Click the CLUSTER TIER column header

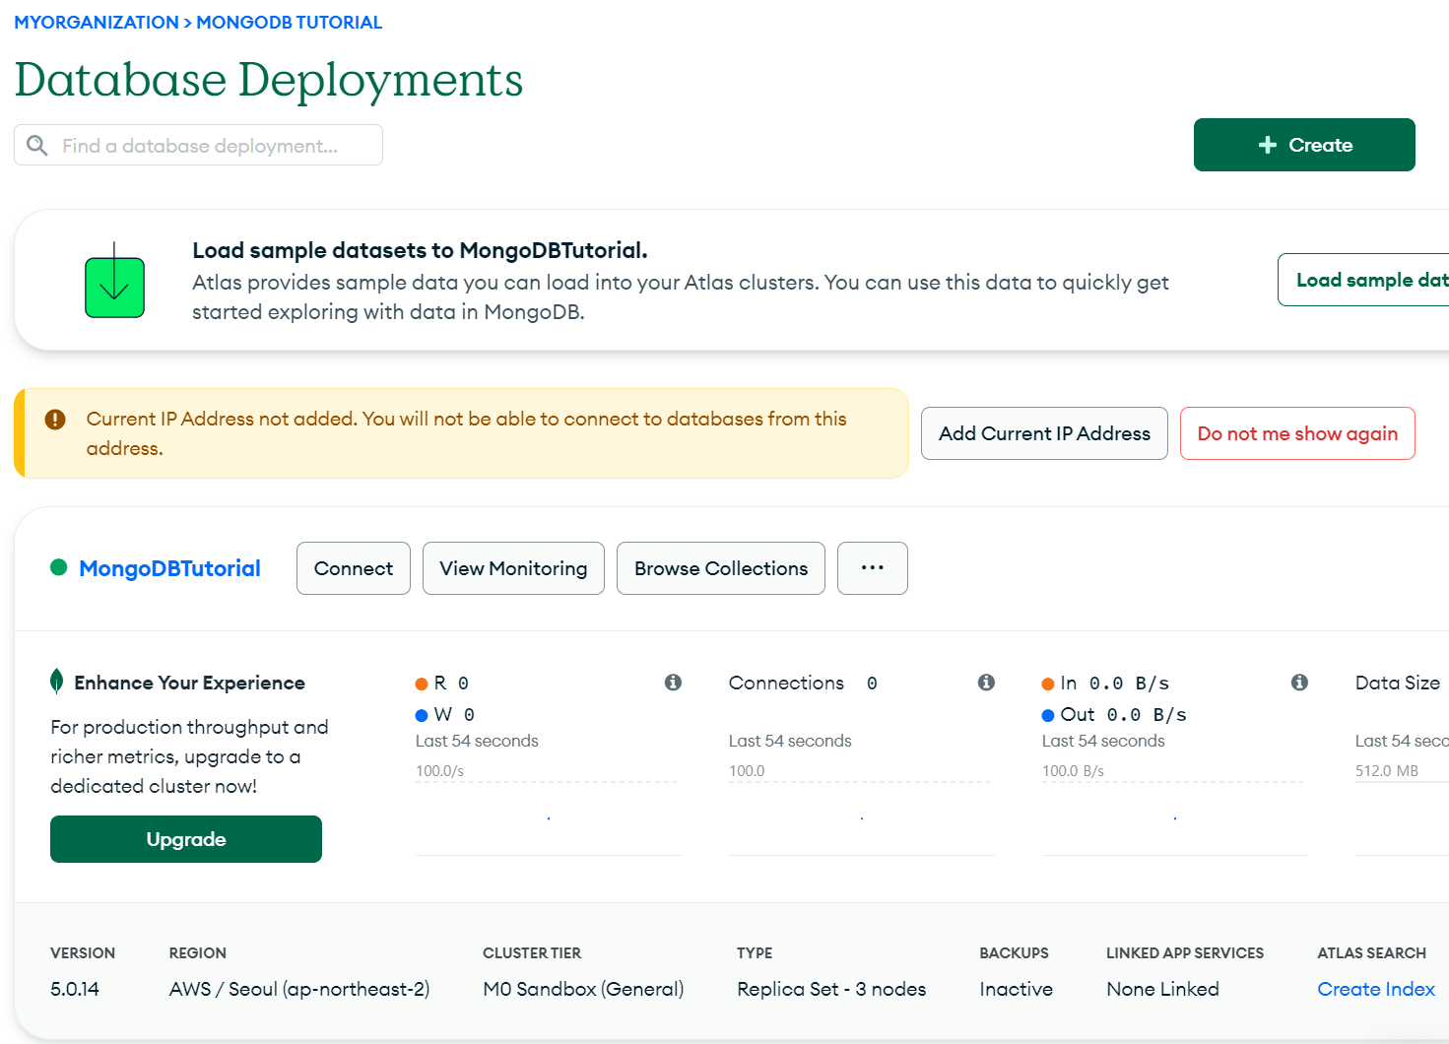click(x=532, y=953)
